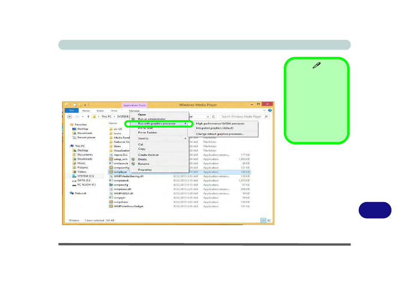Open the File ribbon tab
The height and width of the screenshot is (288, 409).
click(x=72, y=111)
